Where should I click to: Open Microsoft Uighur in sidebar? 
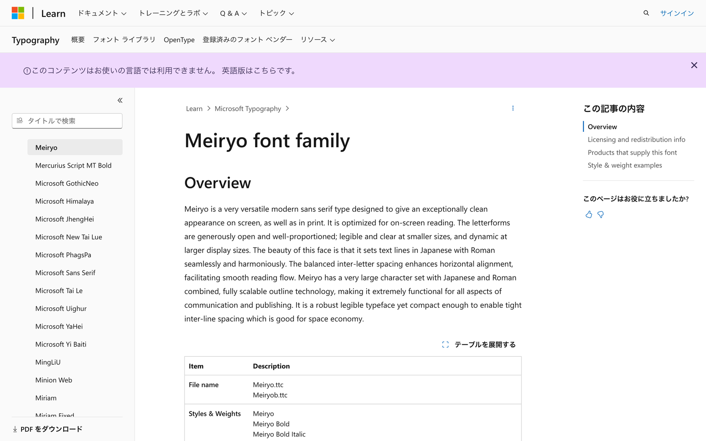pos(61,309)
